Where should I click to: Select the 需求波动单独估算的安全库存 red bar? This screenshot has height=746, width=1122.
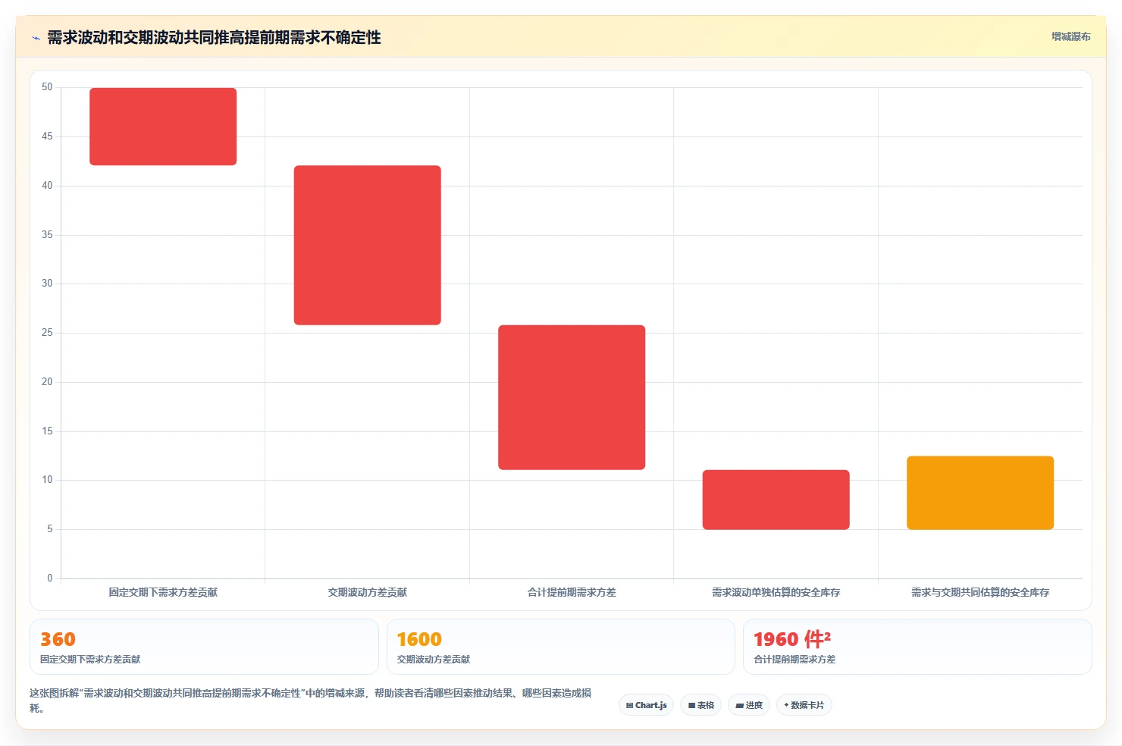[776, 500]
